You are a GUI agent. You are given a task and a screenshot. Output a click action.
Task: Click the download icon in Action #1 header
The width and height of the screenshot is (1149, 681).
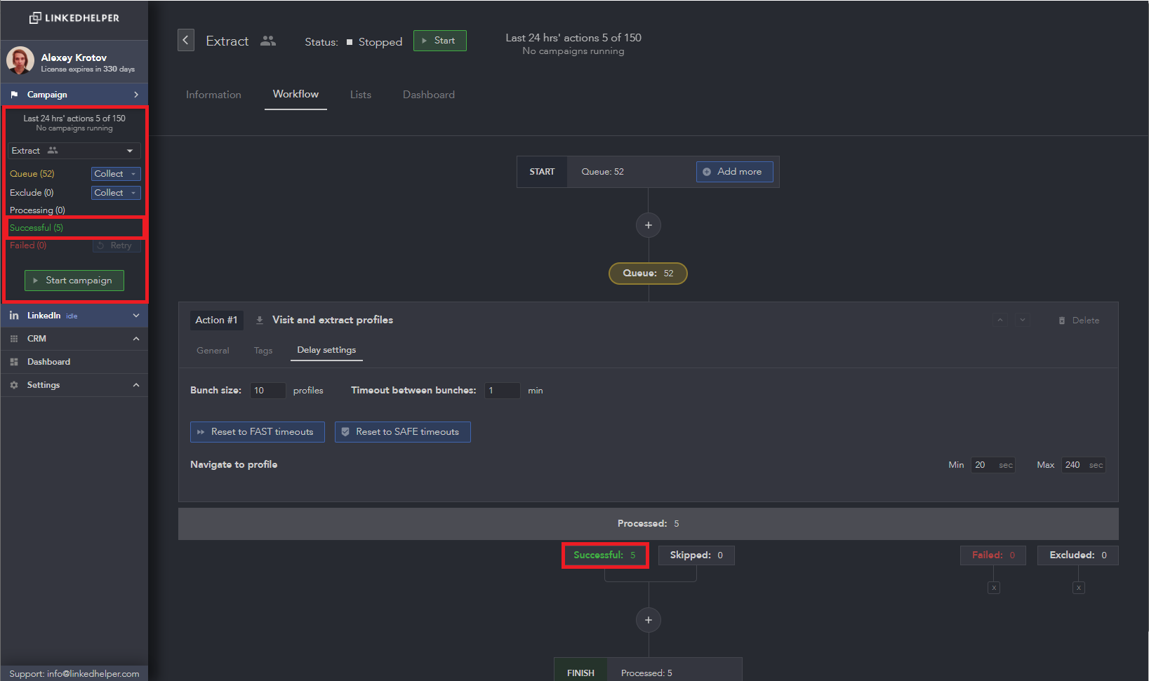260,320
